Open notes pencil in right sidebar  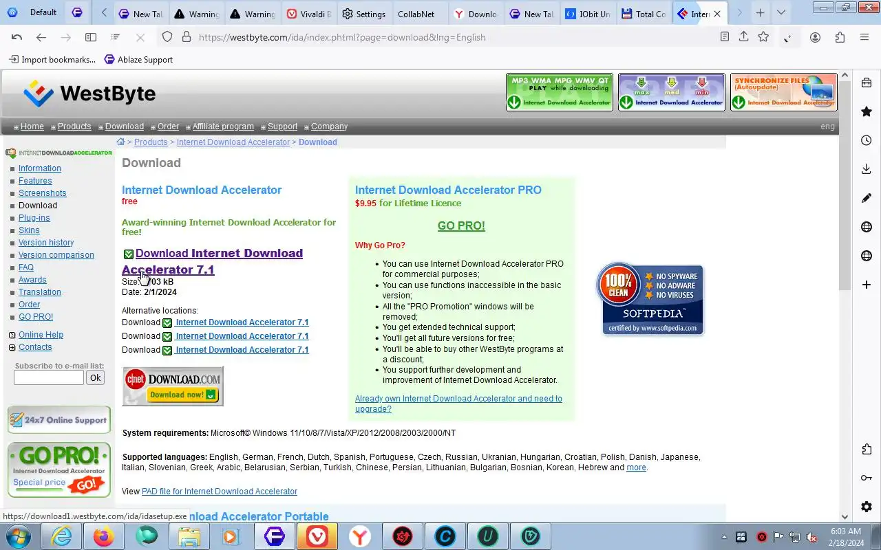[867, 198]
